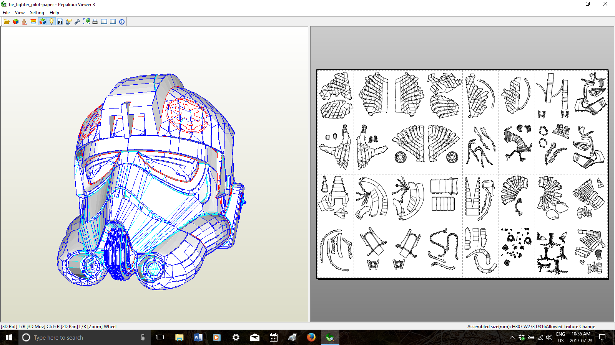The width and height of the screenshot is (615, 345).
Task: Click the 10:35 AM clock and date
Action: (x=581, y=337)
